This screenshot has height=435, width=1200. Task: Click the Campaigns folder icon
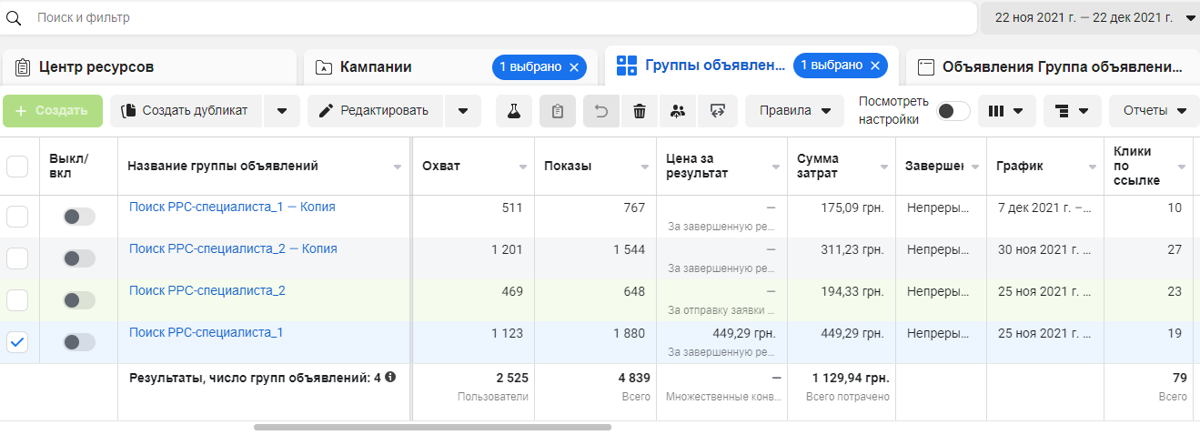pyautogui.click(x=323, y=67)
